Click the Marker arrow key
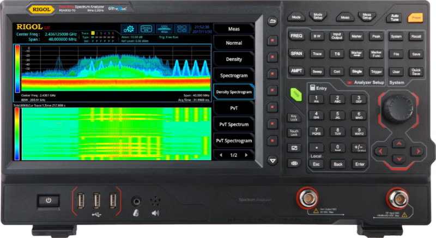This screenshot has width=436, height=238. click(x=356, y=53)
